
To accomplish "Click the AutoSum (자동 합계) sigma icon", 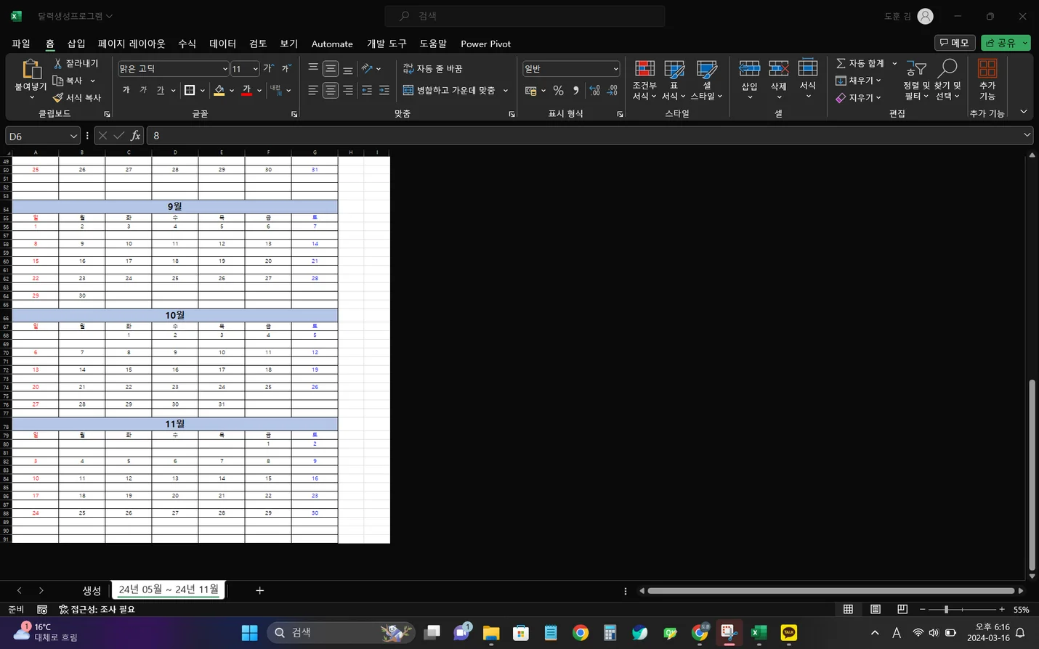I will coord(841,64).
